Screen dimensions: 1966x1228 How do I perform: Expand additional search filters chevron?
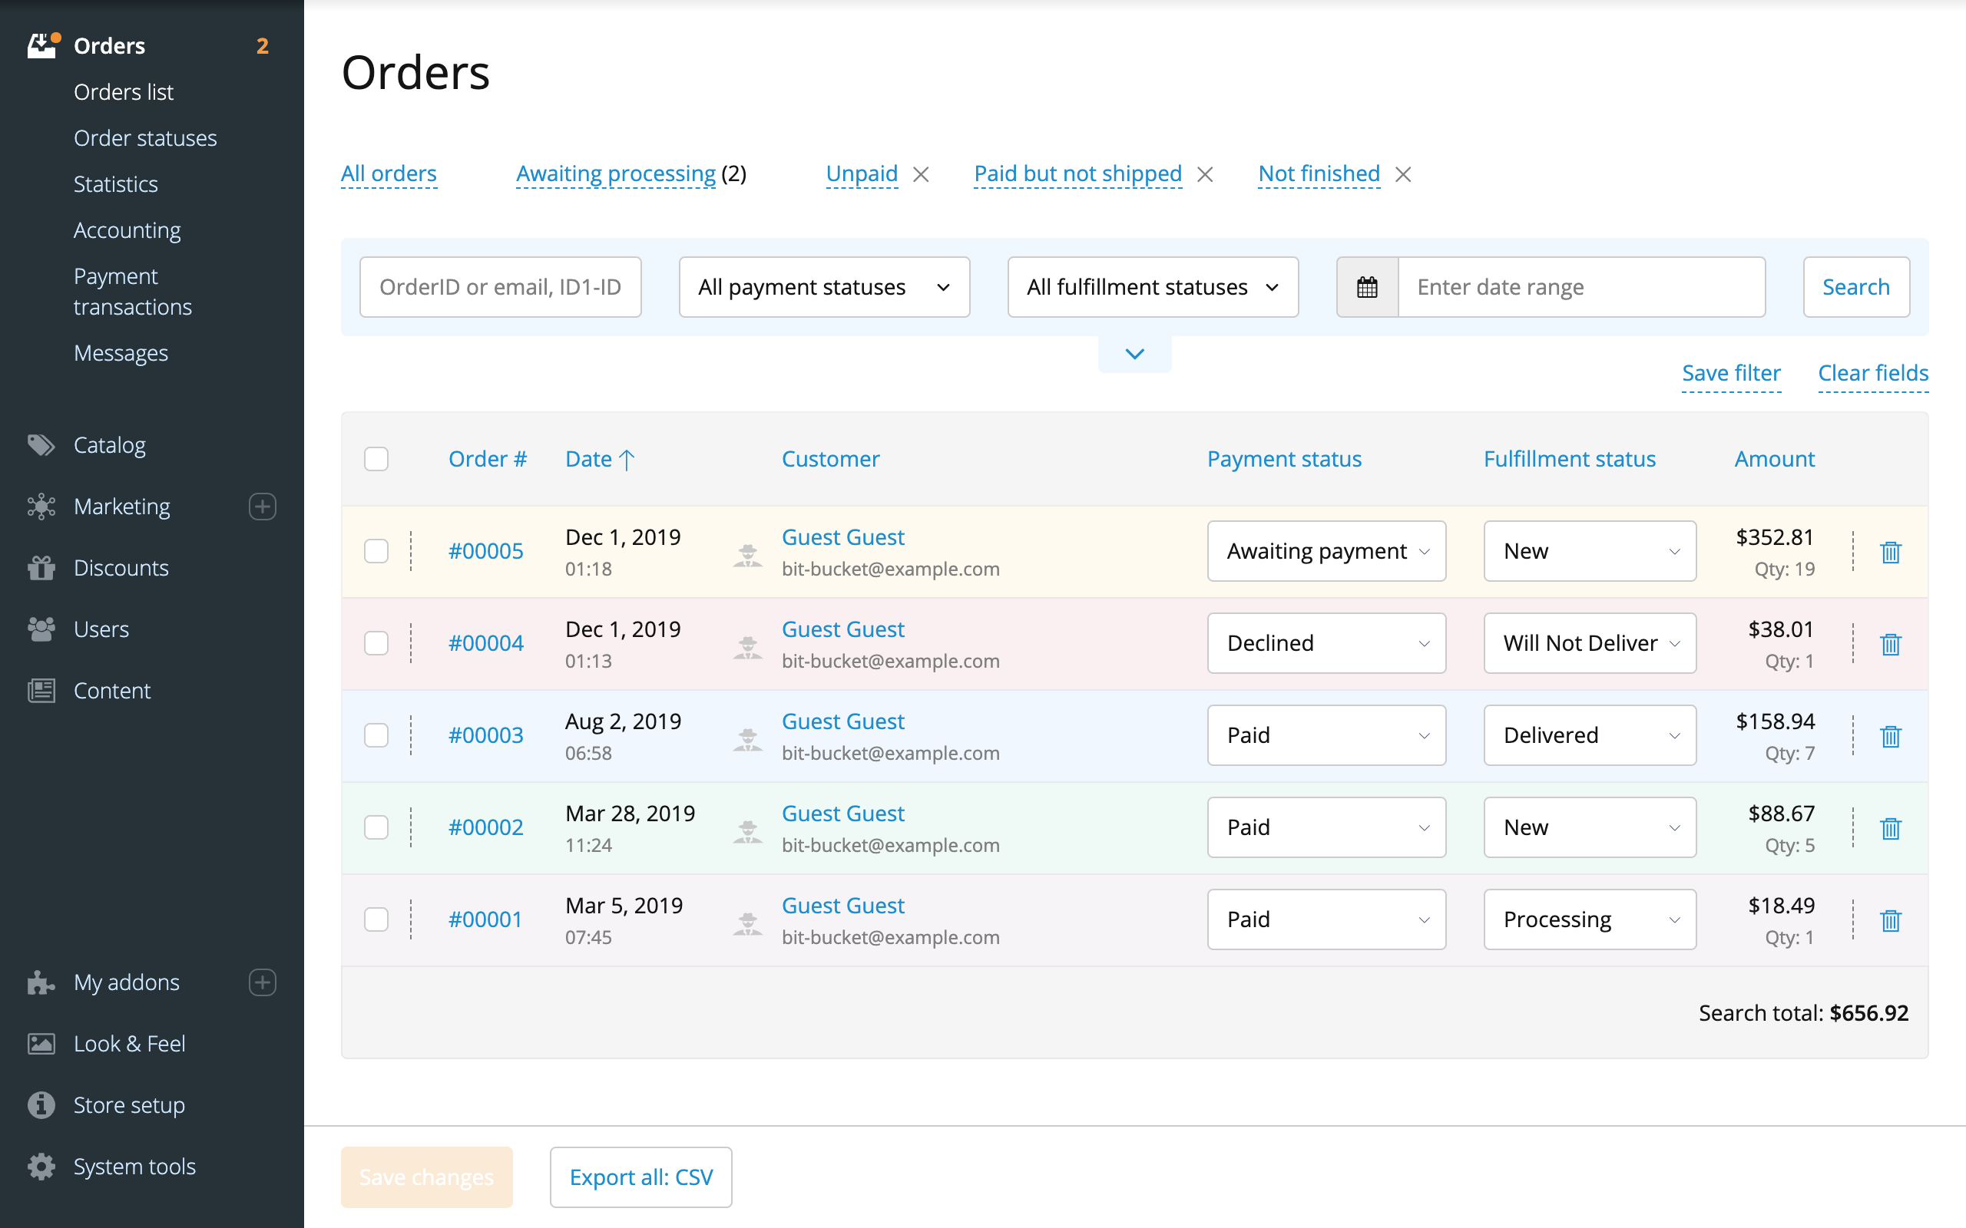(x=1134, y=353)
